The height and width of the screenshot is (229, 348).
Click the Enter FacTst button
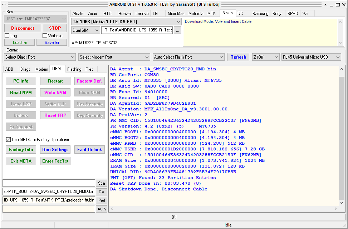tap(55, 161)
